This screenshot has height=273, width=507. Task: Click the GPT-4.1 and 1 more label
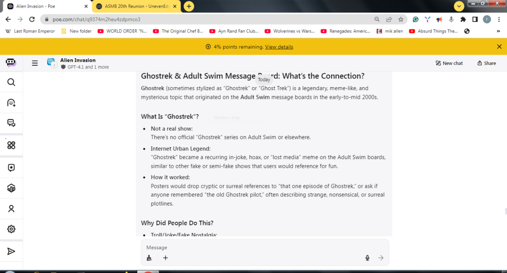[88, 67]
